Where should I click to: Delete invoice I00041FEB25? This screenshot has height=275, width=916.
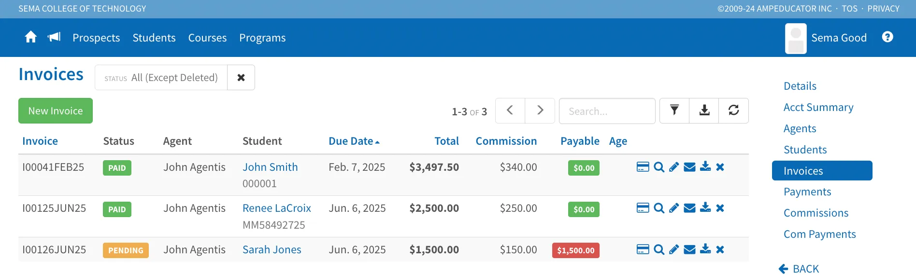point(720,167)
